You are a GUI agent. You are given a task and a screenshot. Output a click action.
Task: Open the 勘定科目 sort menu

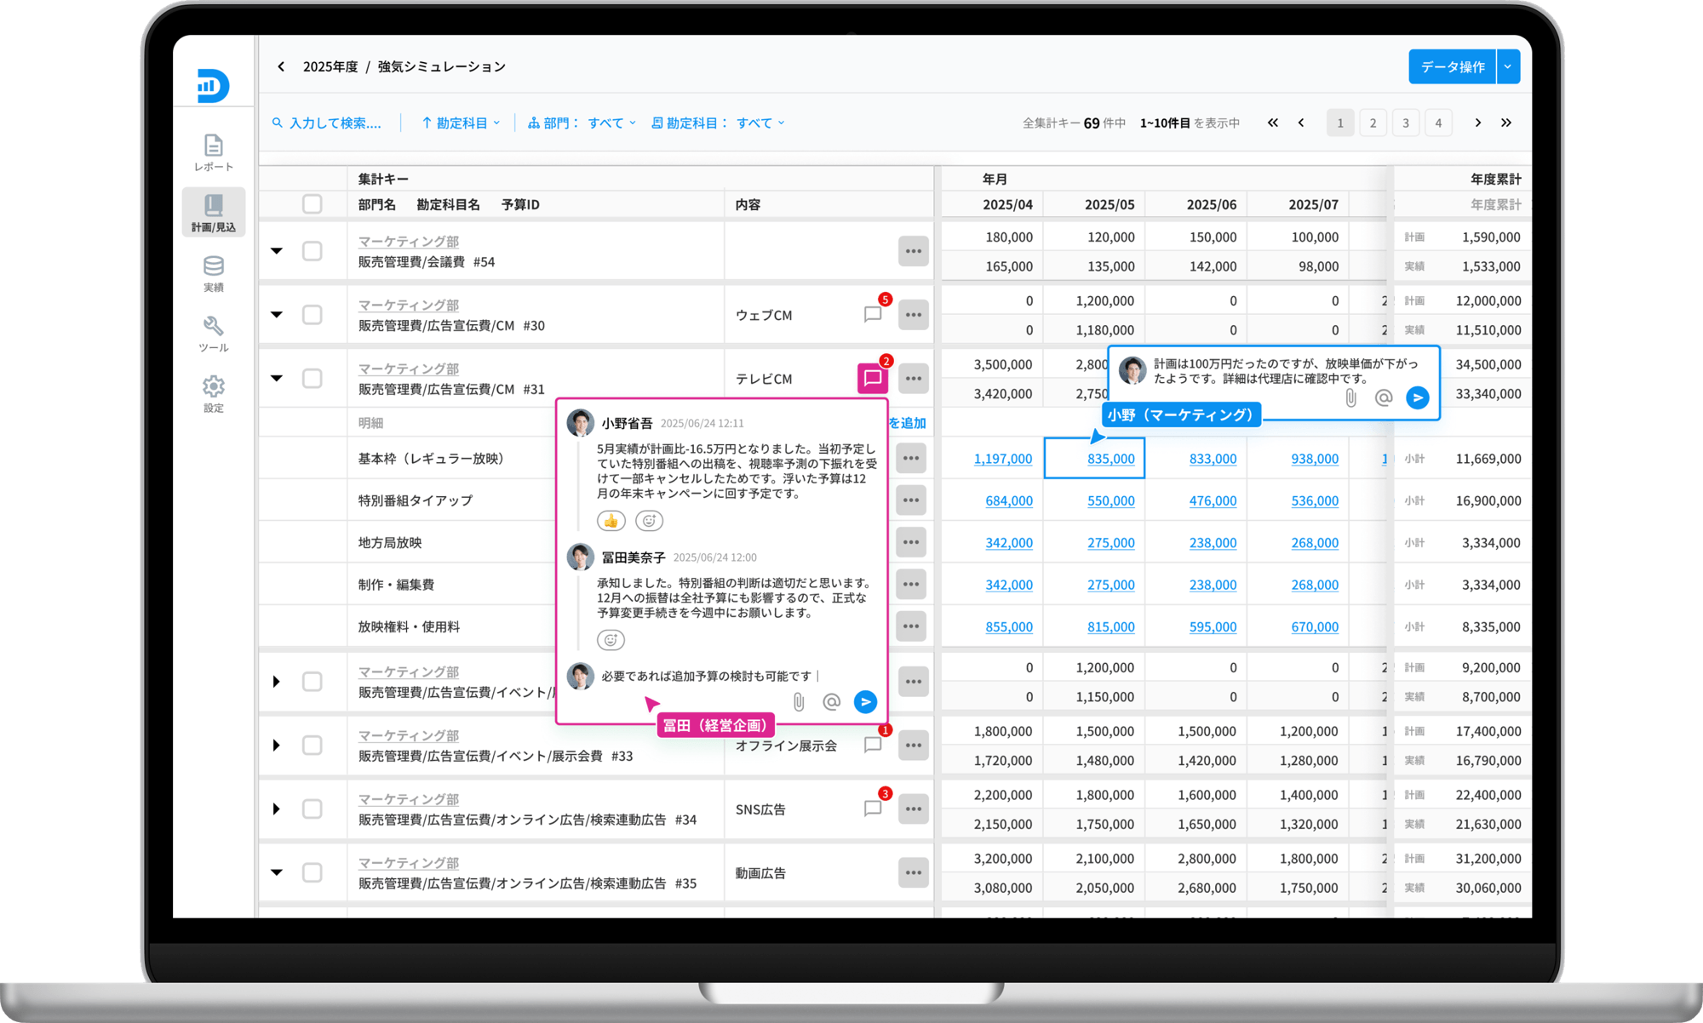[x=460, y=122]
